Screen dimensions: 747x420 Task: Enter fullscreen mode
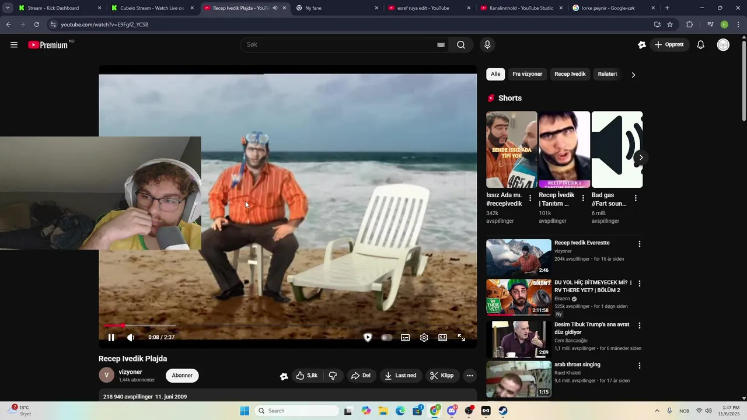point(461,337)
